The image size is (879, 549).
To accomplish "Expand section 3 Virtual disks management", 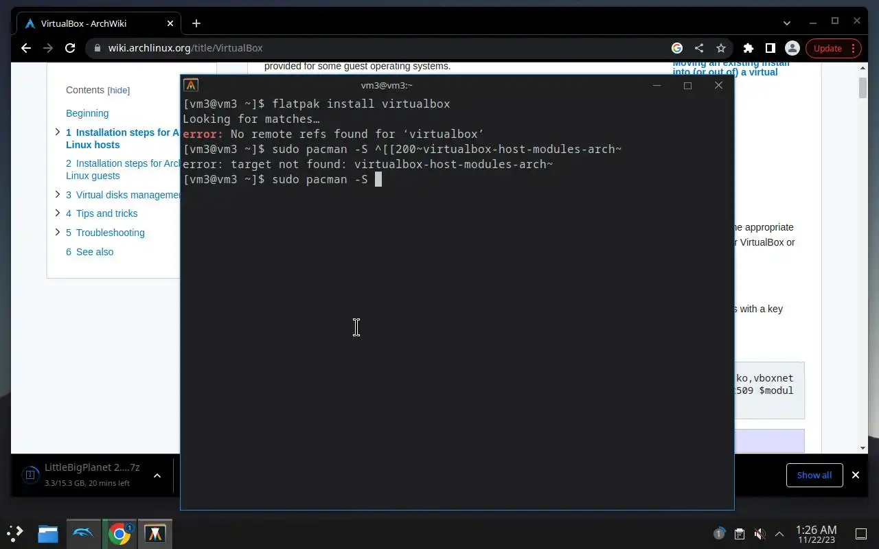I will point(58,194).
